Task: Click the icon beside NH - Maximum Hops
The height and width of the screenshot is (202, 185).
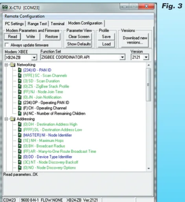Action: (20, 141)
